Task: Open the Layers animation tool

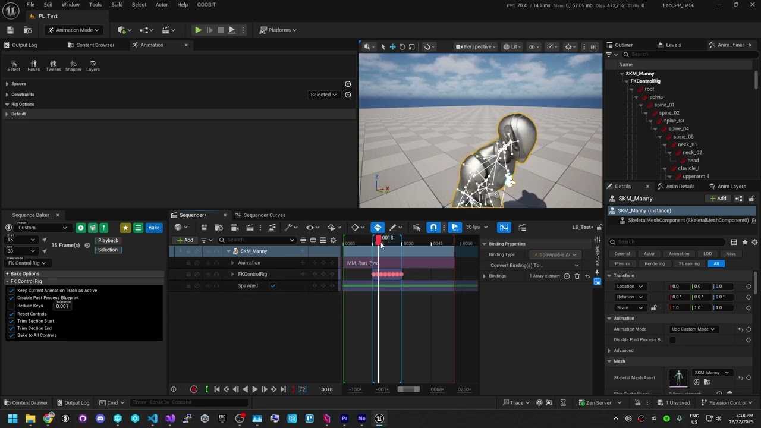Action: pyautogui.click(x=93, y=65)
